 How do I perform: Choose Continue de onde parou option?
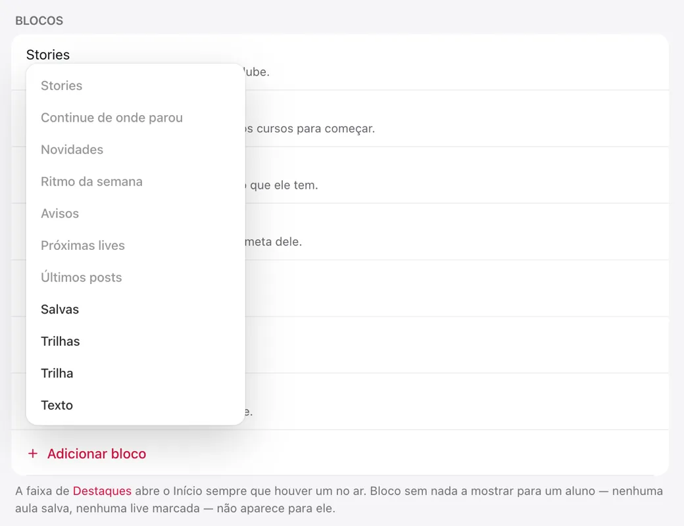click(135, 118)
